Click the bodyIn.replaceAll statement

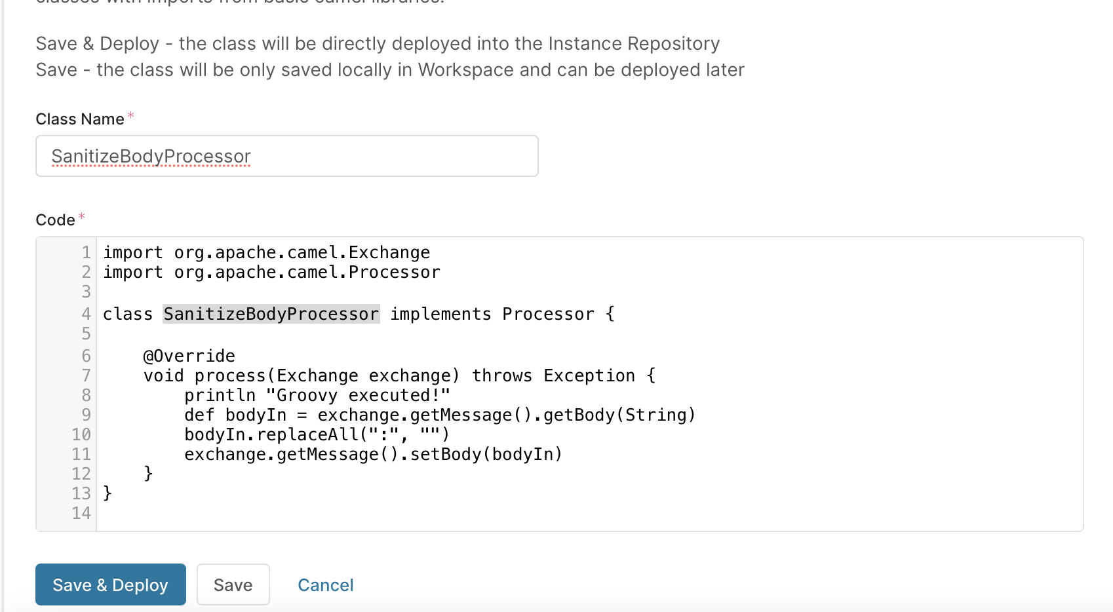[x=317, y=435]
